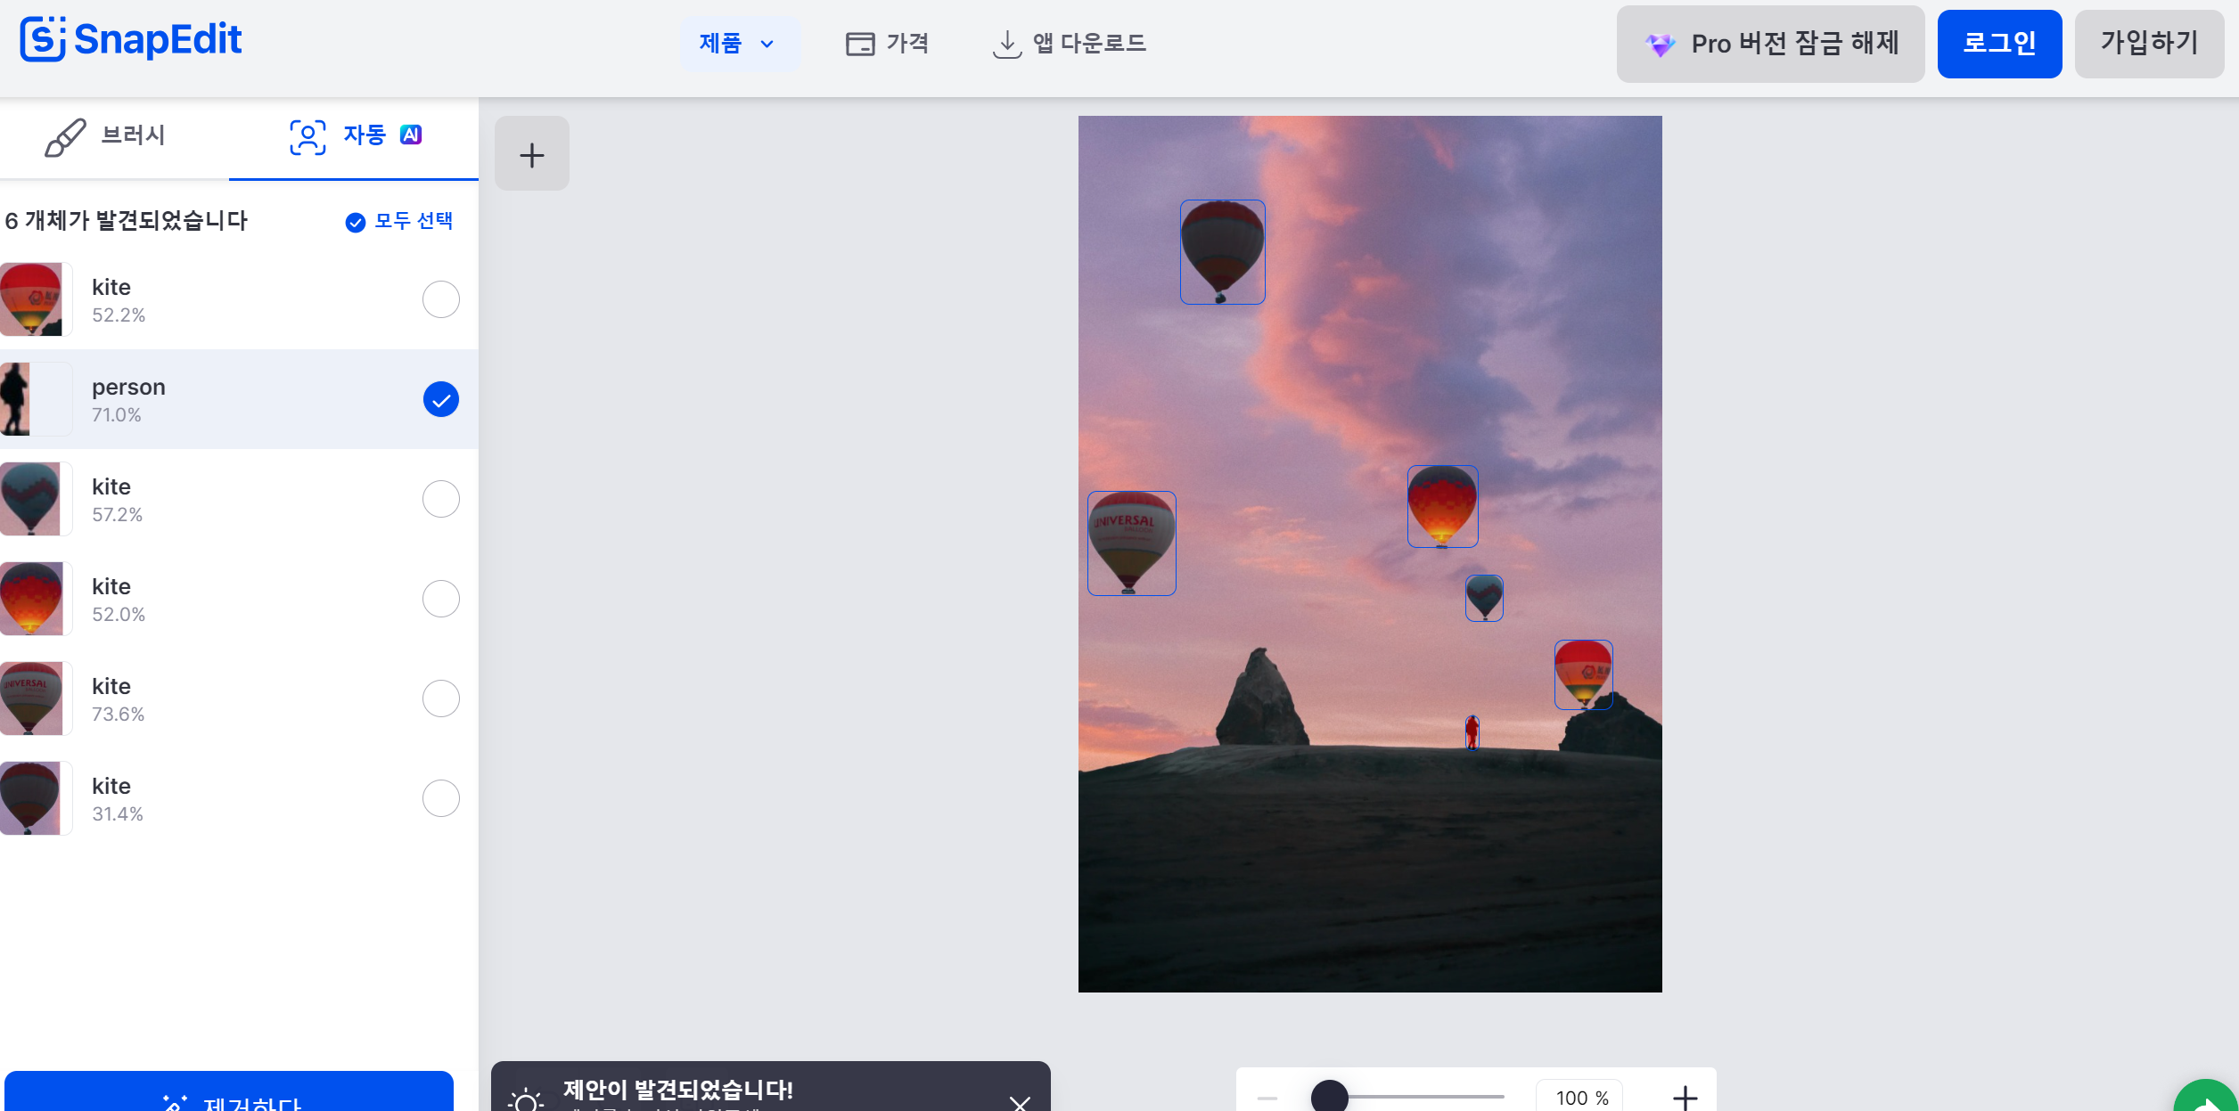Click the SnapEdit logo

click(131, 40)
